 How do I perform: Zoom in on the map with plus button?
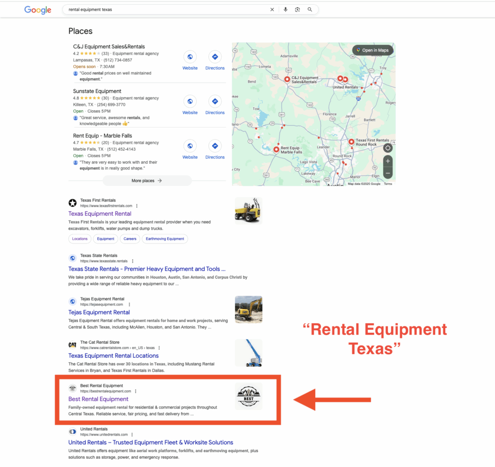coord(388,161)
